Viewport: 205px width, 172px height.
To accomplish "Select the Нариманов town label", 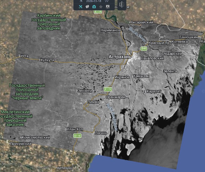I will [110, 30].
